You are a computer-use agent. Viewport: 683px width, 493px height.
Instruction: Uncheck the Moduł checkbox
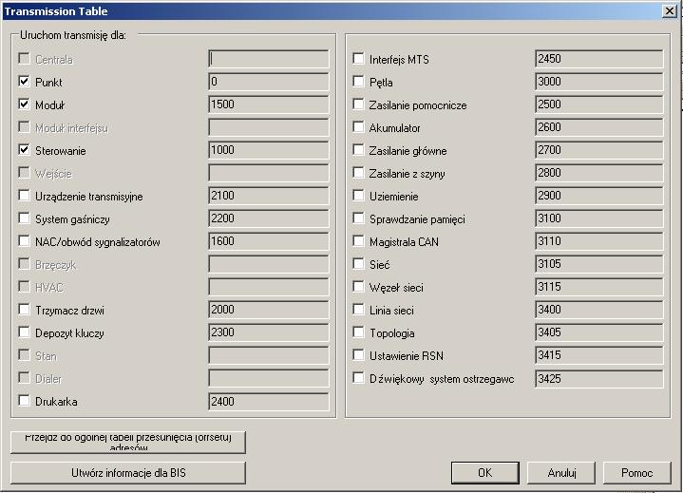coord(25,104)
